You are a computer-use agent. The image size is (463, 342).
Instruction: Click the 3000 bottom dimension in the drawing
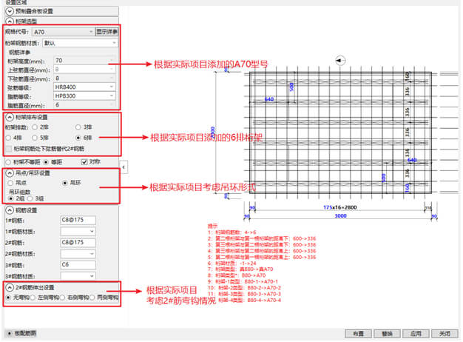tap(340, 215)
